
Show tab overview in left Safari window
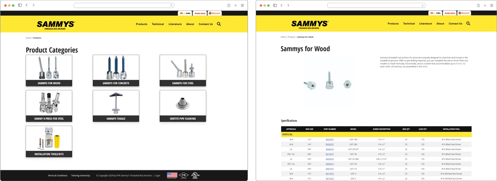tap(242, 5)
